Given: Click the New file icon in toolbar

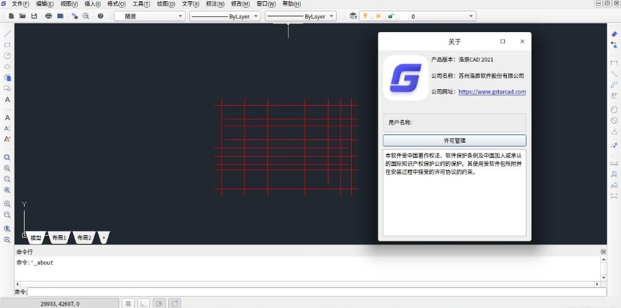Looking at the screenshot, I should point(11,16).
